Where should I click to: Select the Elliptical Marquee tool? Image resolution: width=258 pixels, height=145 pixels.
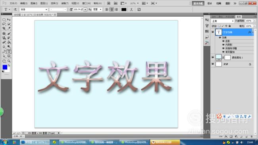4,20
